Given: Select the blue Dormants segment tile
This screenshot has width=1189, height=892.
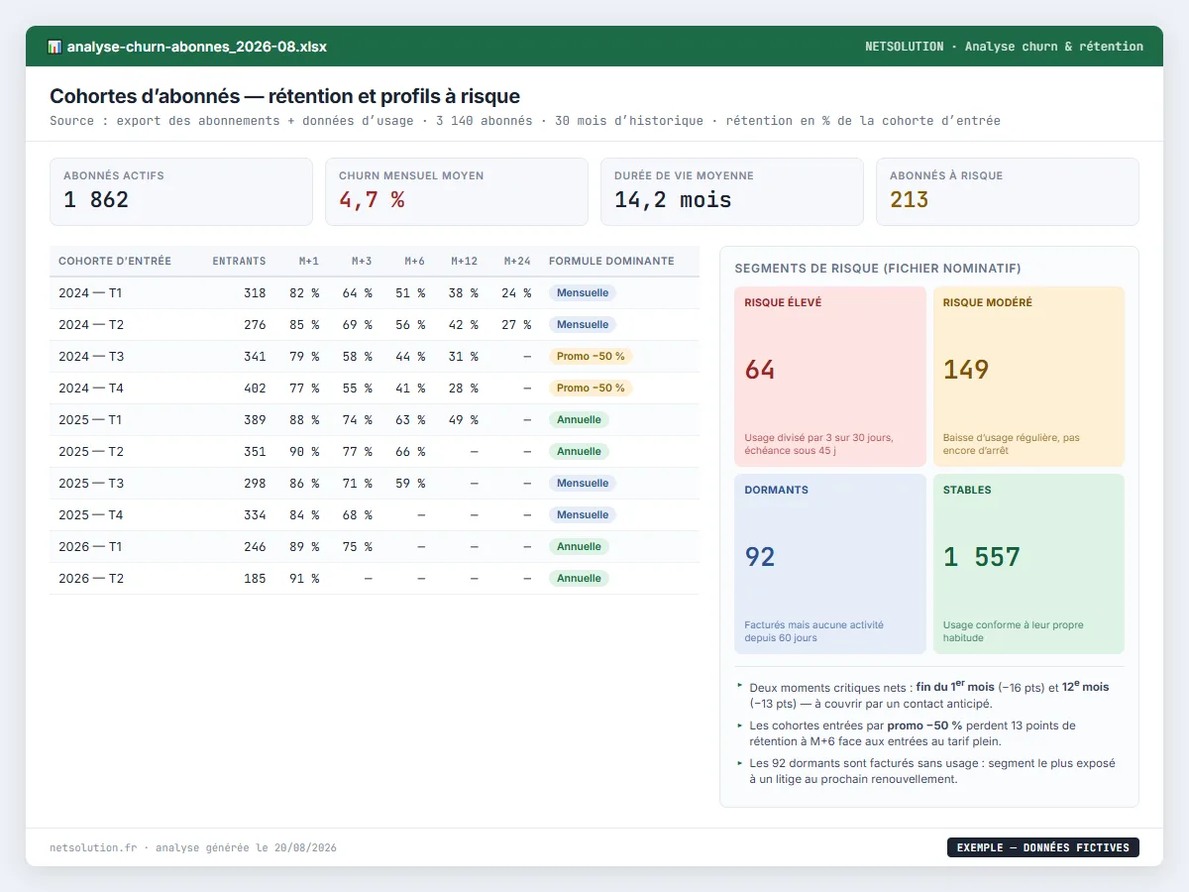Looking at the screenshot, I should click(830, 564).
